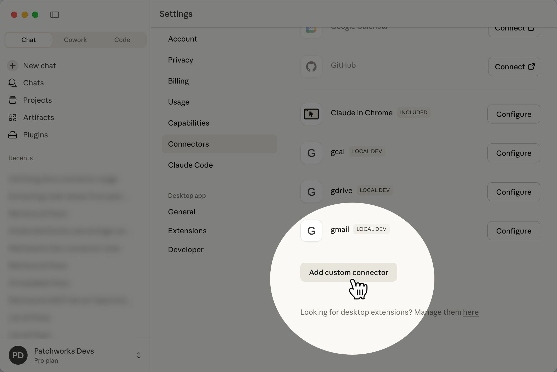The width and height of the screenshot is (557, 372).
Task: Switch to the Code tab
Action: [122, 40]
